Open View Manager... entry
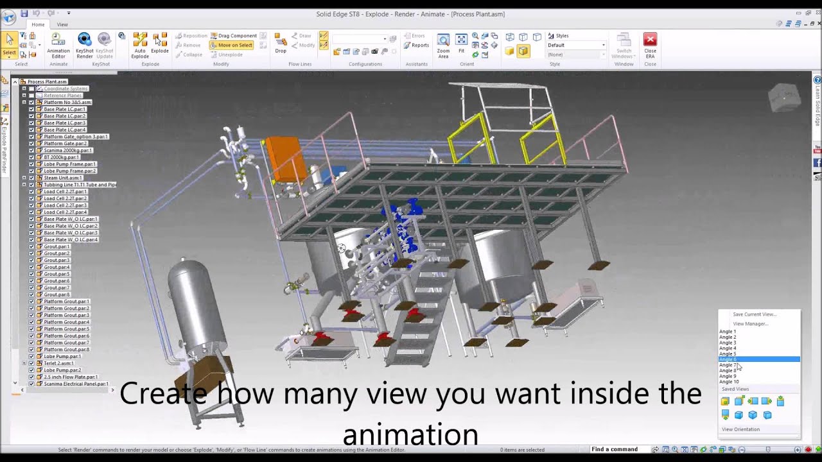Image resolution: width=822 pixels, height=462 pixels. coord(750,323)
